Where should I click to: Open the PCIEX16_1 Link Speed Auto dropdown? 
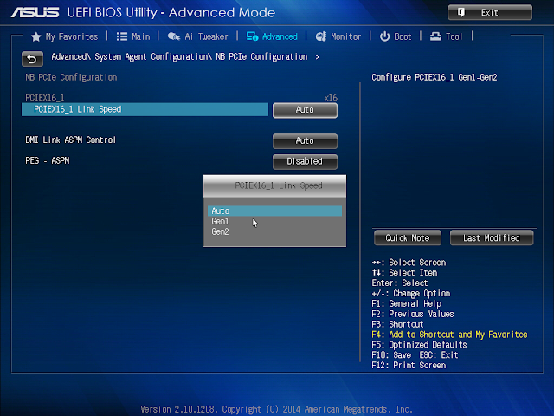coord(305,110)
